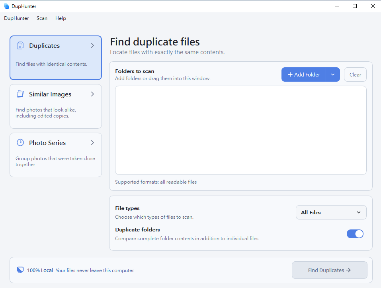This screenshot has width=381, height=288.
Task: Select the Similar Images mode card
Action: point(56,106)
